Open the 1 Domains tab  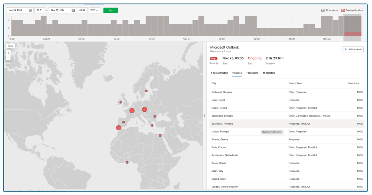coord(252,73)
